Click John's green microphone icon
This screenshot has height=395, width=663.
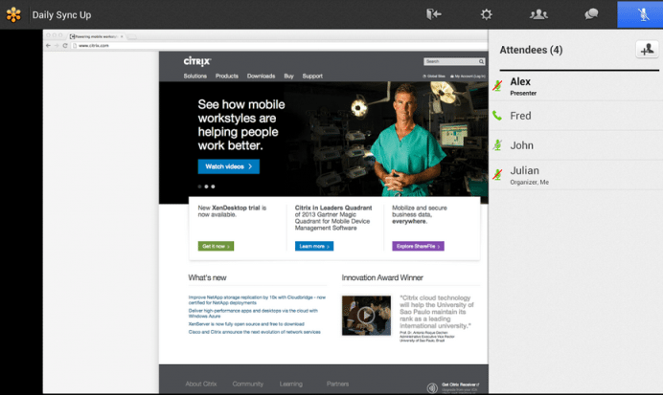coord(497,145)
